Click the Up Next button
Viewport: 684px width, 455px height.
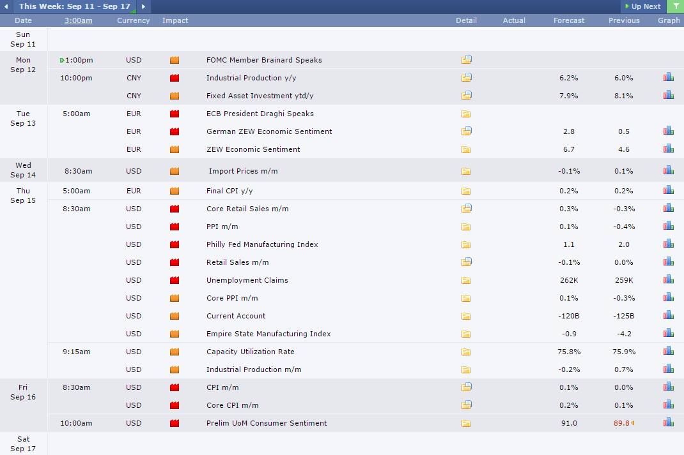(643, 6)
